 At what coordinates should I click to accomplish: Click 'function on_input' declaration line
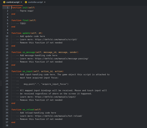pos(37,71)
